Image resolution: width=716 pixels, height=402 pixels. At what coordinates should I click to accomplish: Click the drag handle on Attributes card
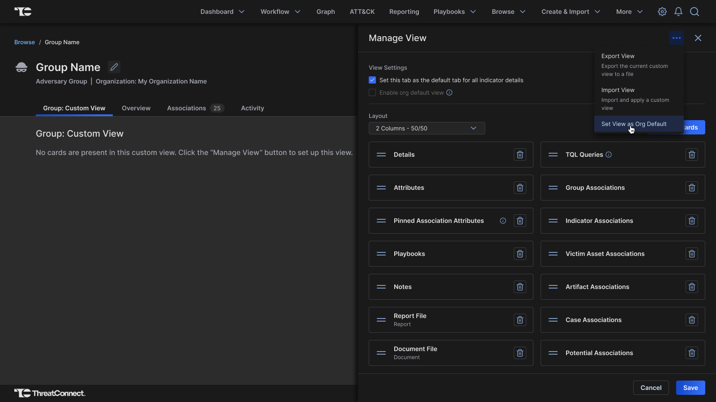coord(381,188)
